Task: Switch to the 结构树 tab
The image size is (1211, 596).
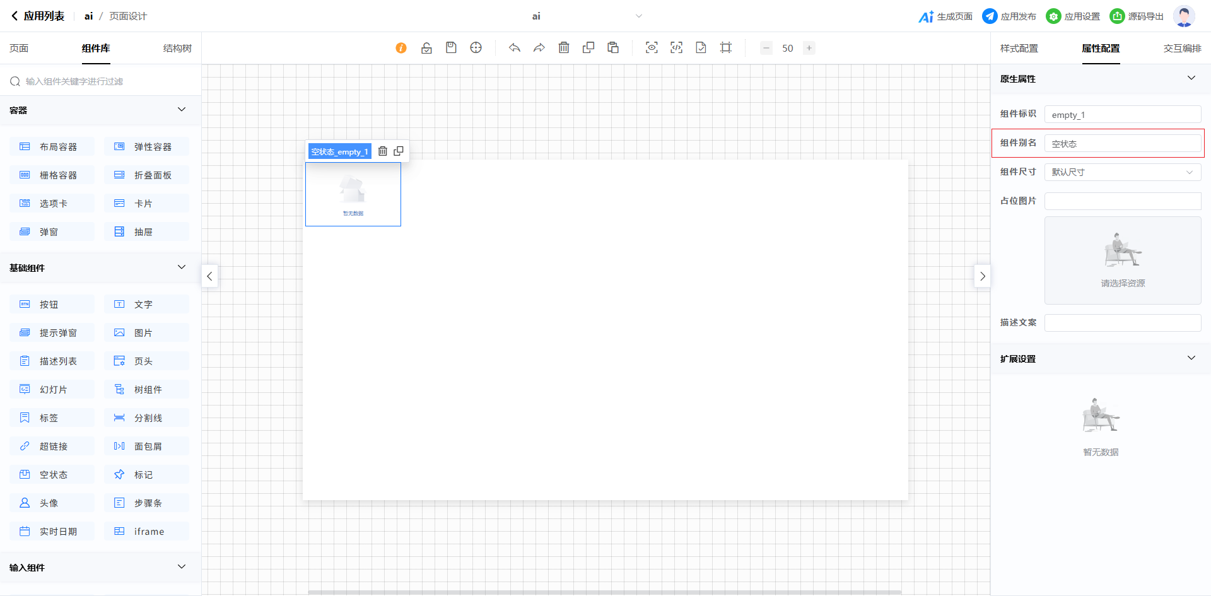Action: pyautogui.click(x=177, y=49)
